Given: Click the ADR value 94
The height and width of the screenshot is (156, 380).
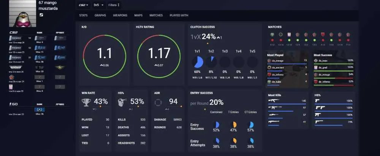Looking at the screenshot, I should 173,101.
